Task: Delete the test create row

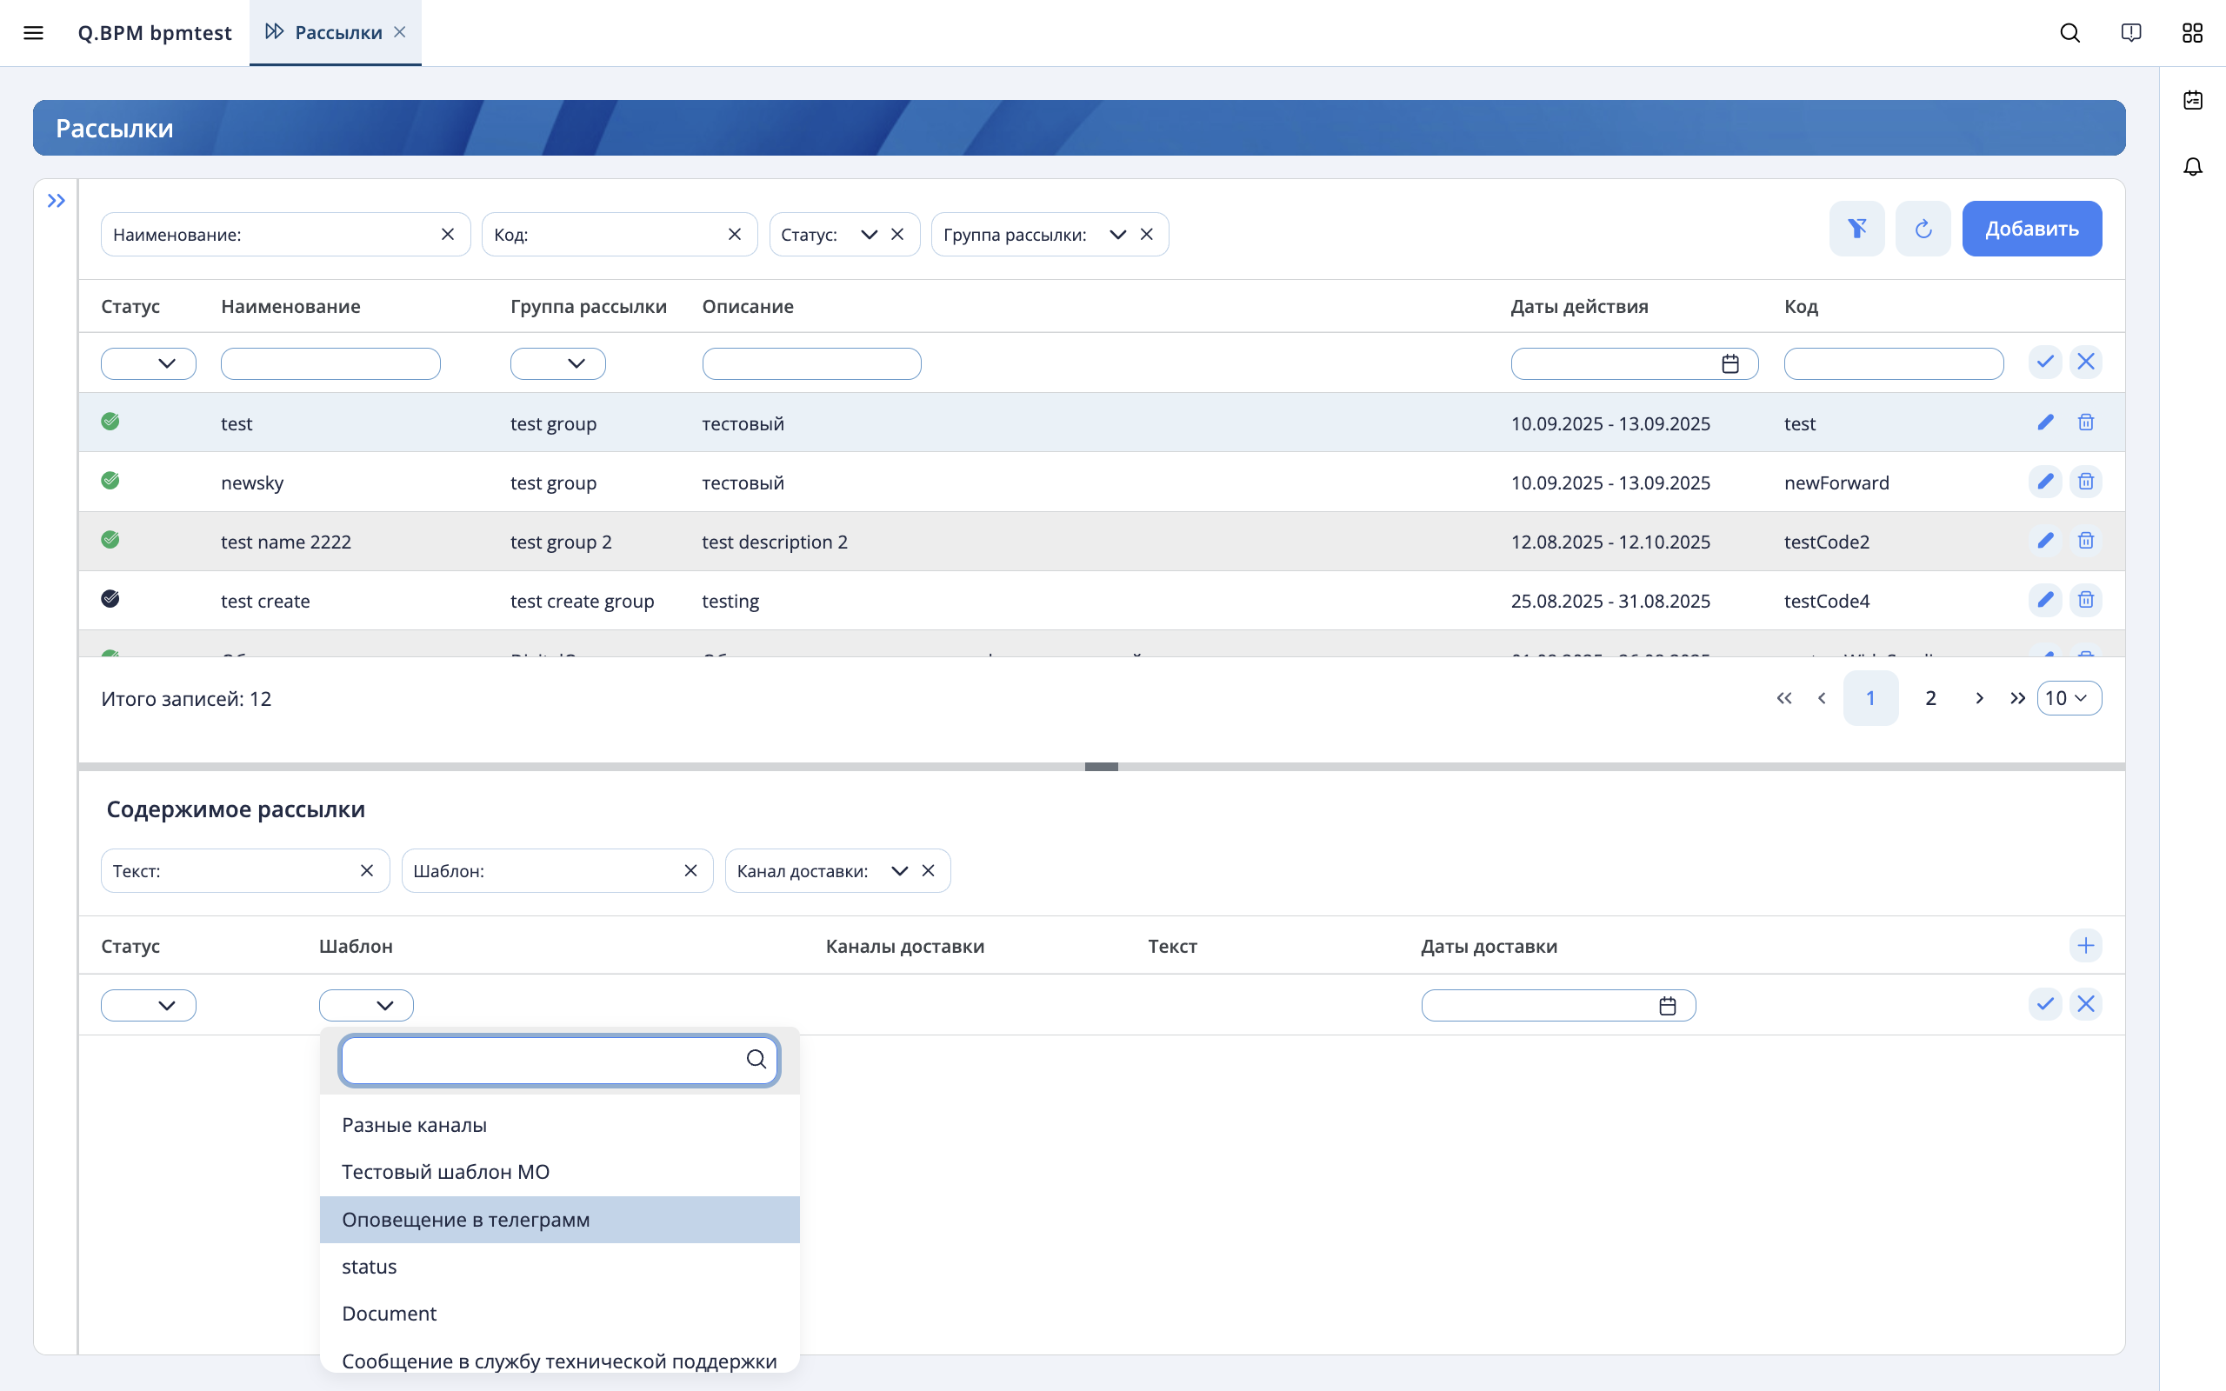Action: [2085, 600]
